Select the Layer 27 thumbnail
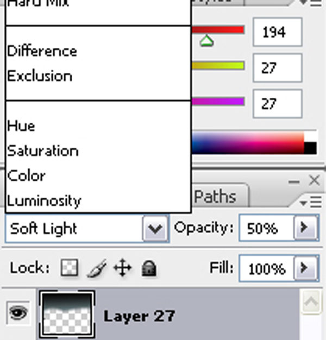Viewport: 326px width, 340px height. tap(67, 313)
